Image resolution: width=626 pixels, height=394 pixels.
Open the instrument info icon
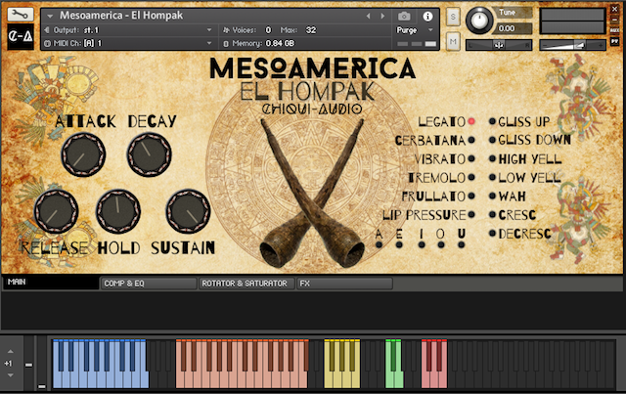pos(427,17)
